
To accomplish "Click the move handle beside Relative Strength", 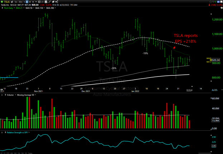I will (5, 133).
